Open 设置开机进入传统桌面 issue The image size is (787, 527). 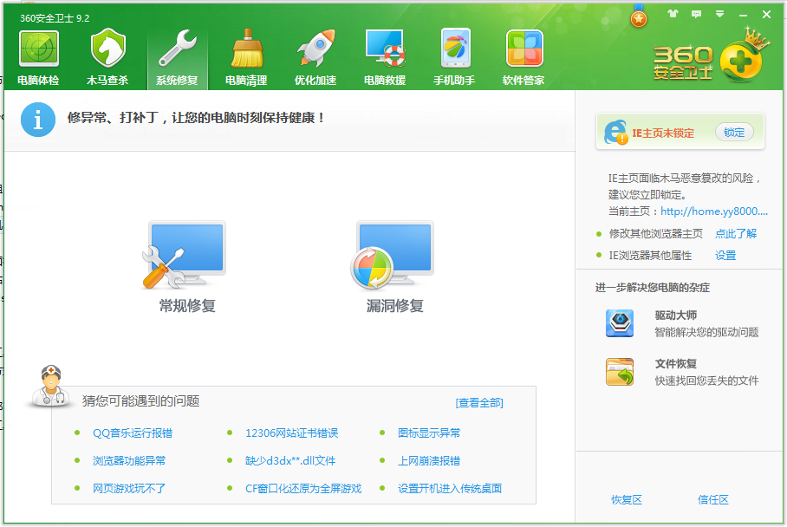tap(450, 488)
